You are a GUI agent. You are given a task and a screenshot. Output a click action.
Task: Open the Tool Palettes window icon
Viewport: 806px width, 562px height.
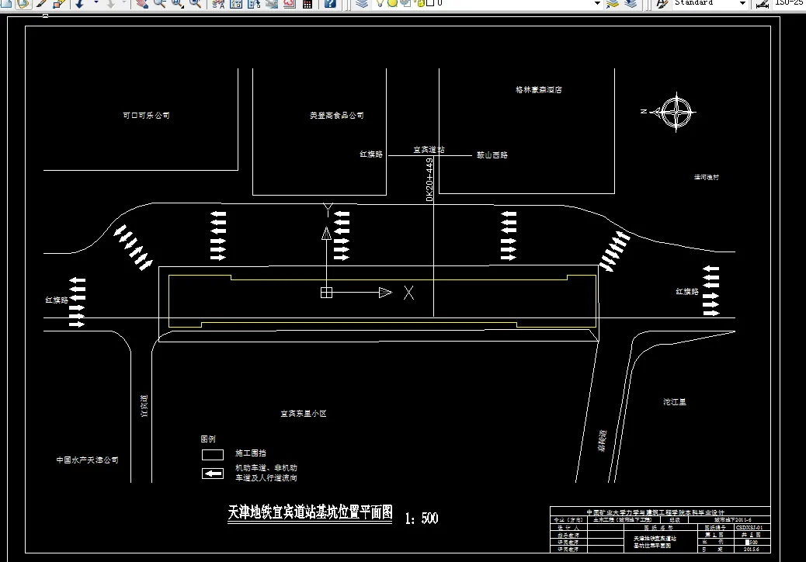click(x=254, y=3)
